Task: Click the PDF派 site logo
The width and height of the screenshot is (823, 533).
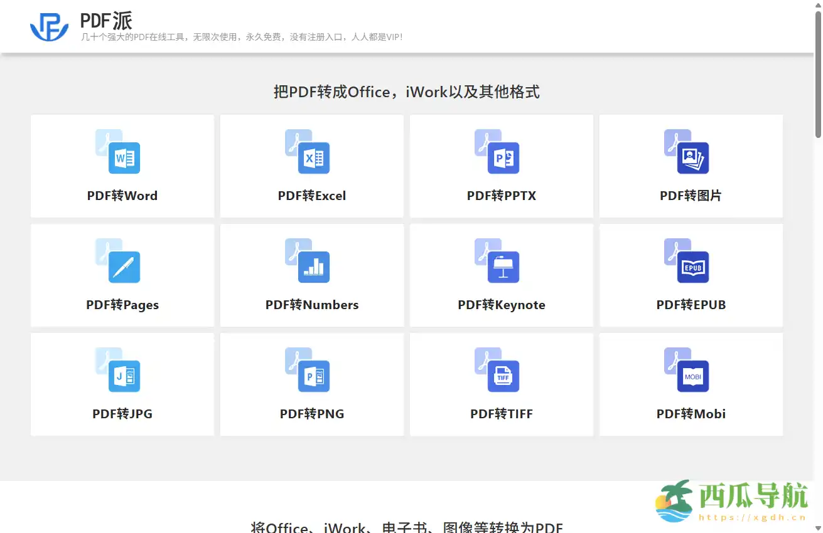Action: [49, 26]
